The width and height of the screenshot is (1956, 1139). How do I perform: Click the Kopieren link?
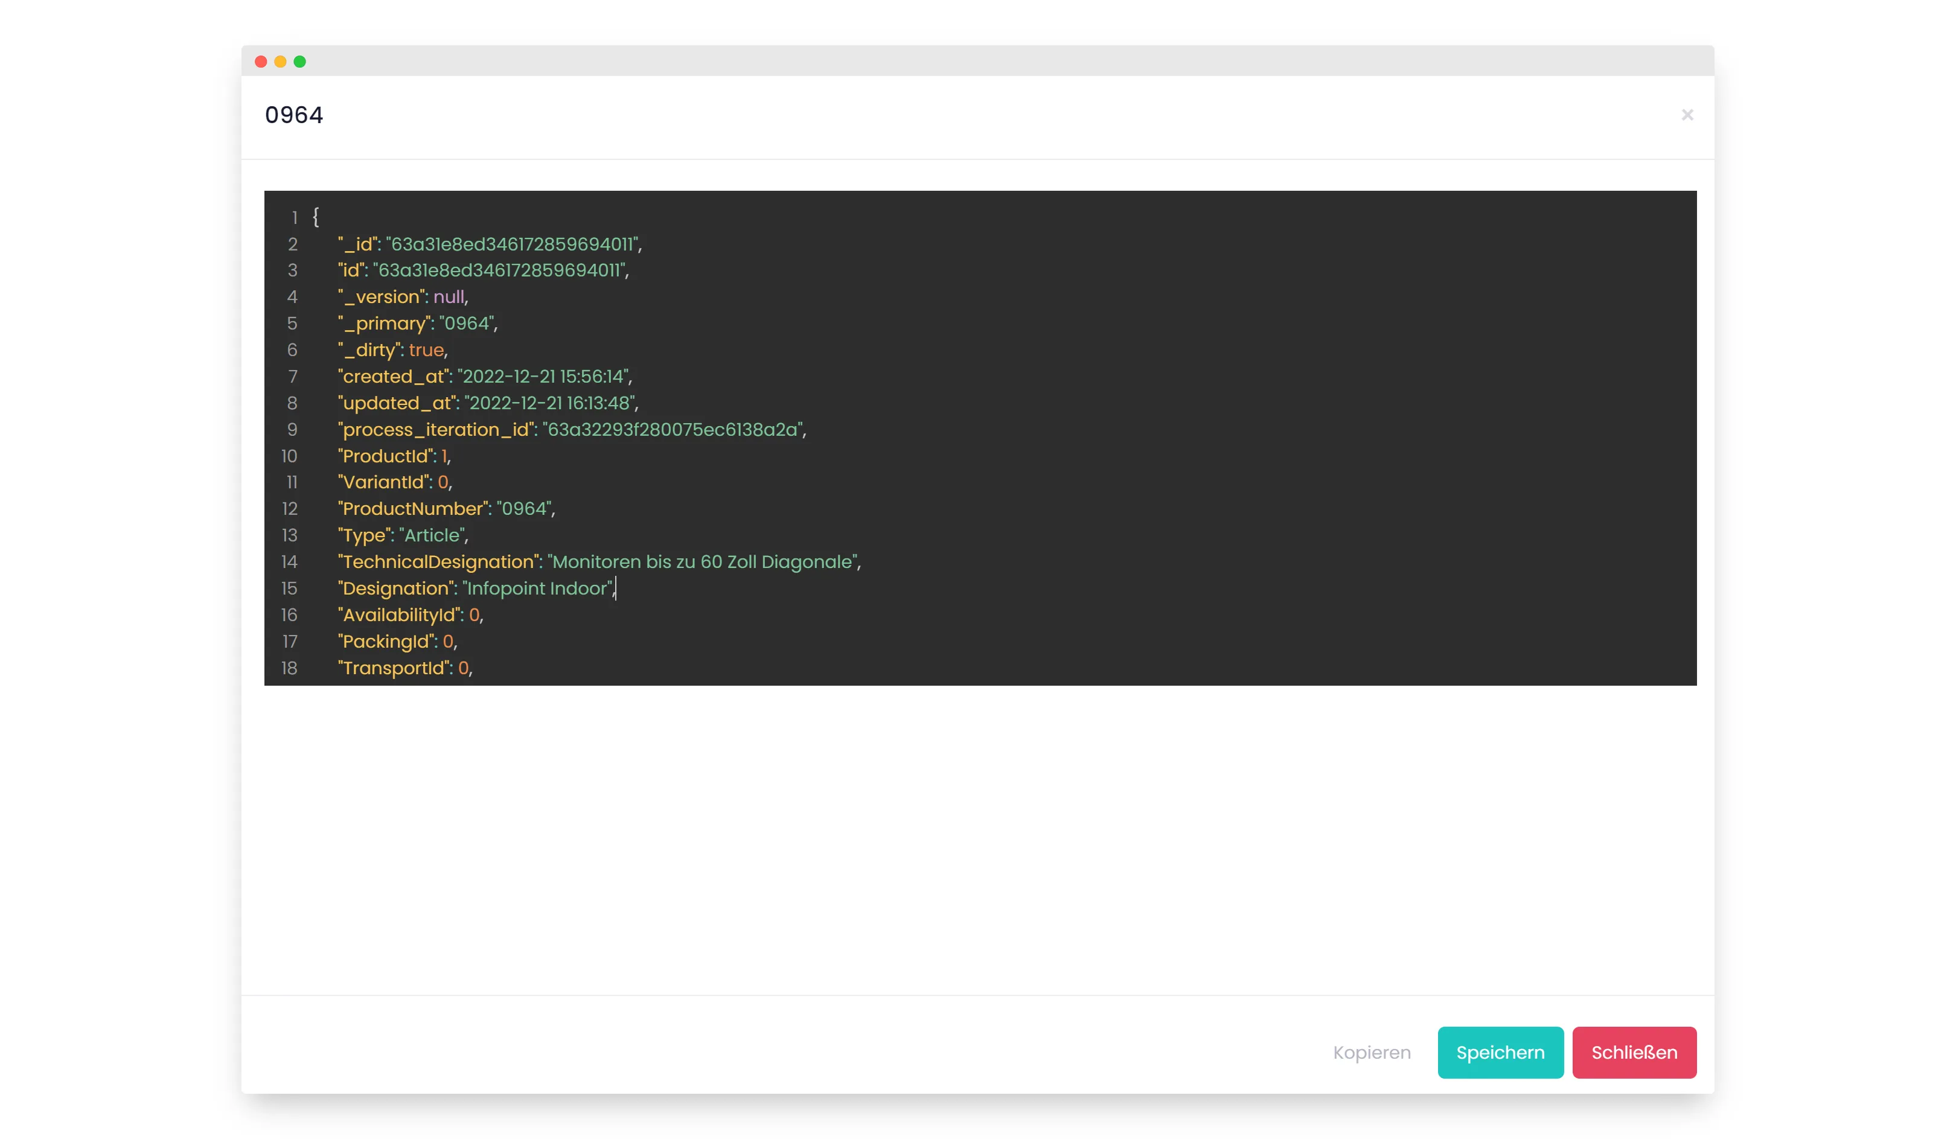point(1372,1052)
